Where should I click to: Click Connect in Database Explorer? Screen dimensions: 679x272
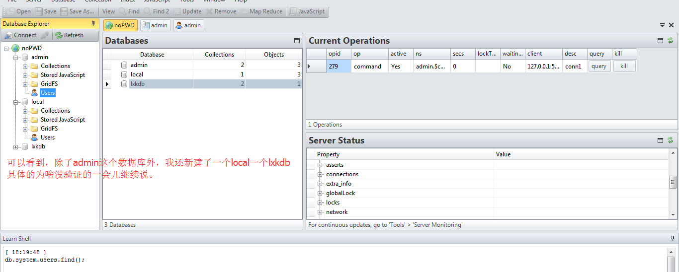click(x=20, y=35)
